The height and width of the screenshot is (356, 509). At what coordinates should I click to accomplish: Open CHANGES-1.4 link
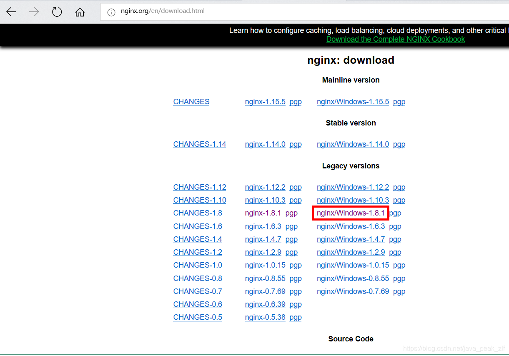[x=198, y=239]
